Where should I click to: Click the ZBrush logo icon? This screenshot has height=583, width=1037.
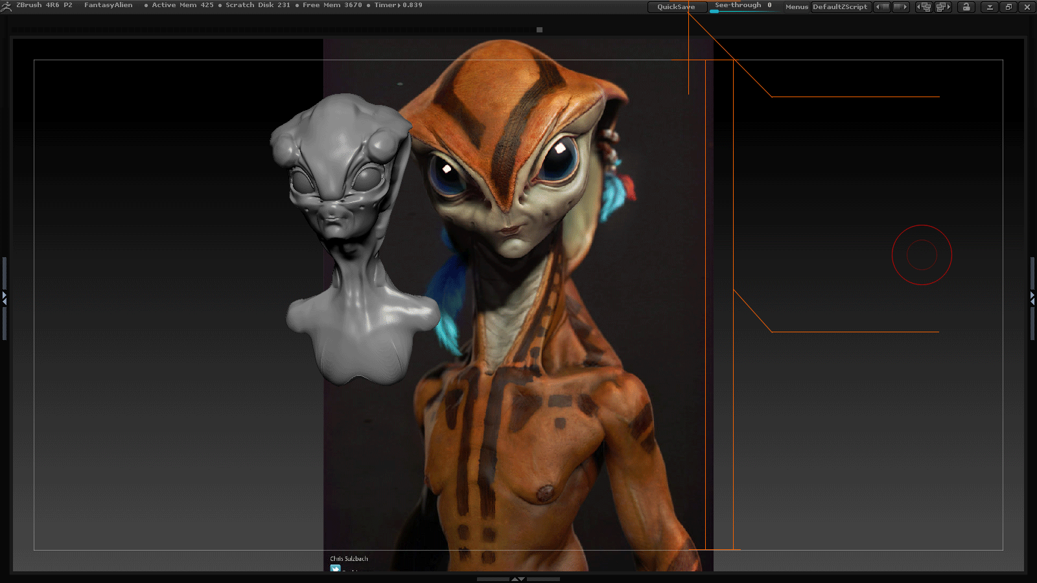click(6, 6)
